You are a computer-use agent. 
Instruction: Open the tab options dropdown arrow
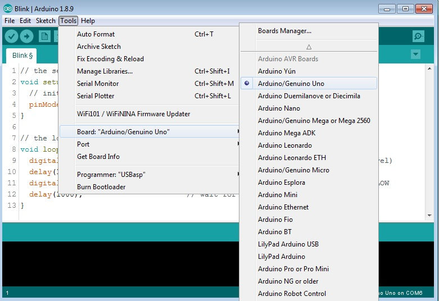(415, 54)
